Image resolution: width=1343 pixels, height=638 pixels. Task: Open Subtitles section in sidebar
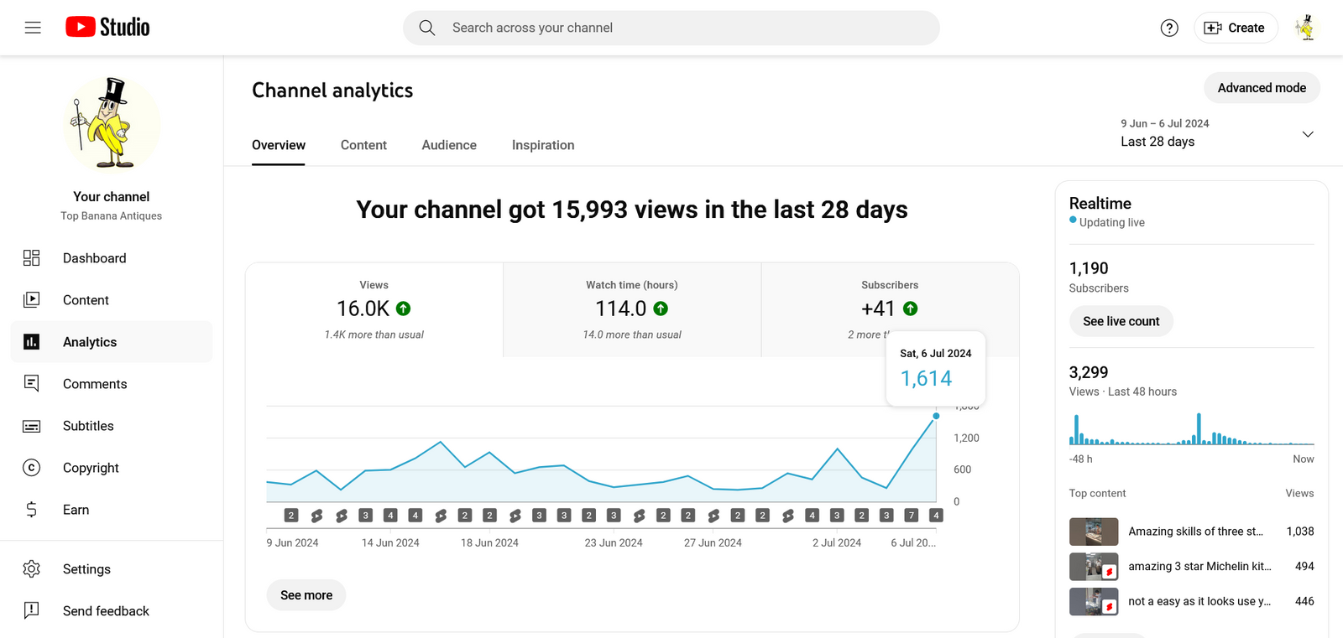[88, 426]
